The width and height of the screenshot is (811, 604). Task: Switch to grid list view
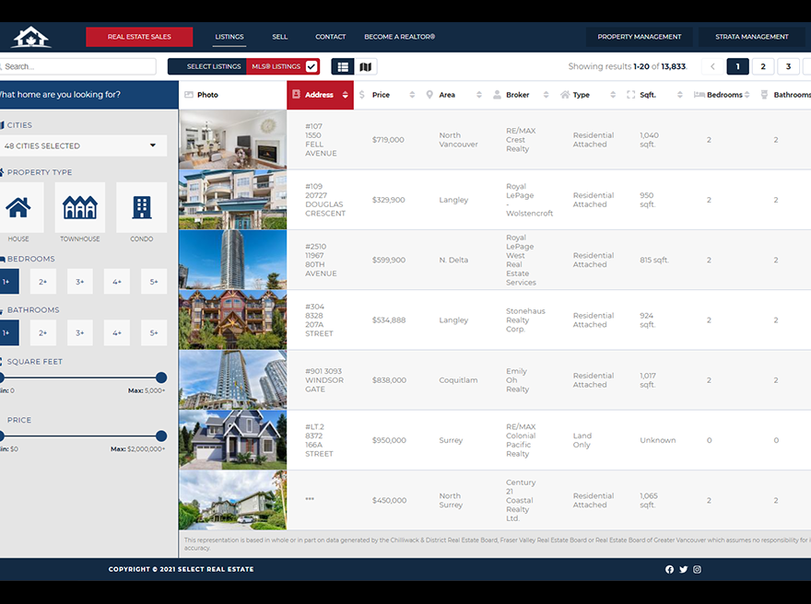pos(342,66)
